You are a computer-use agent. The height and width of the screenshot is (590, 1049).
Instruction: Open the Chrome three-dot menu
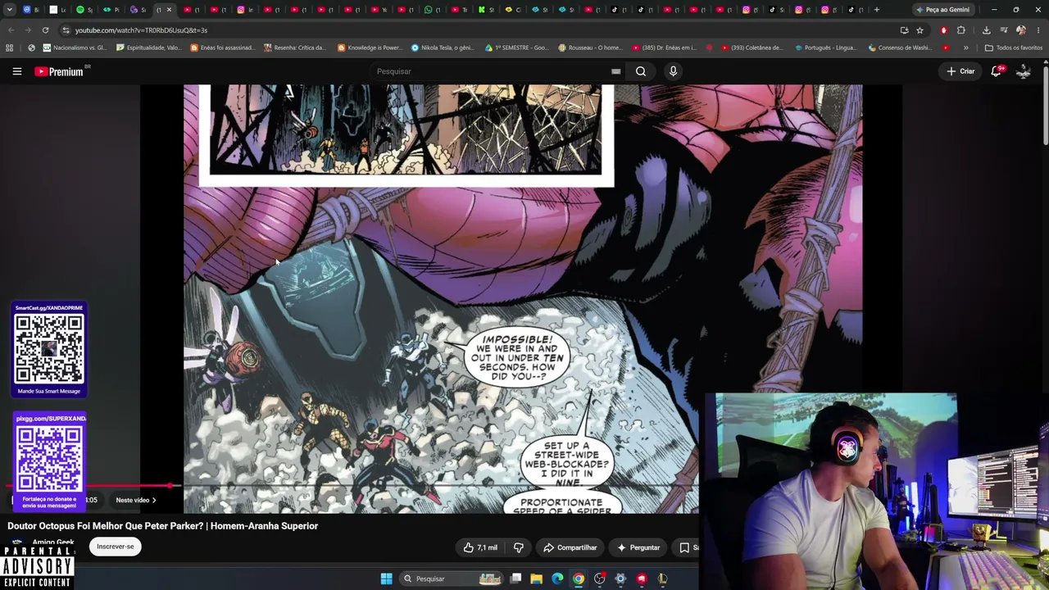[x=1038, y=30]
